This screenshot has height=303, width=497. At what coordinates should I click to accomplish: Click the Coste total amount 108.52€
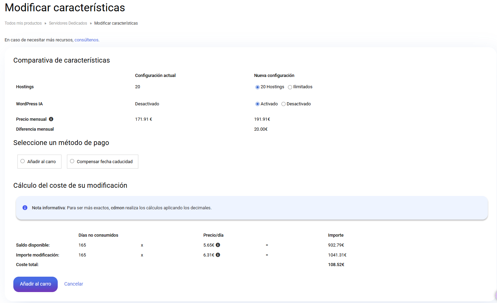coord(336,265)
